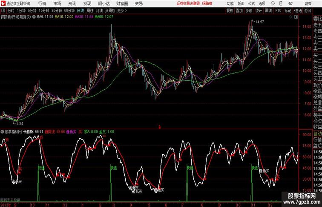The image size is (322, 207).
Task: Open the F10 company info button
Action: (x=278, y=11)
